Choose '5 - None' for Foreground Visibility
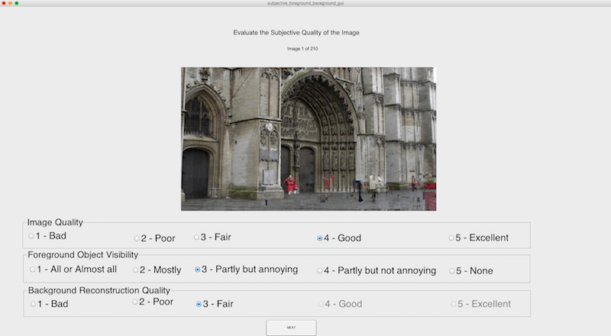Viewport: 611px width, 336px height. coord(451,270)
